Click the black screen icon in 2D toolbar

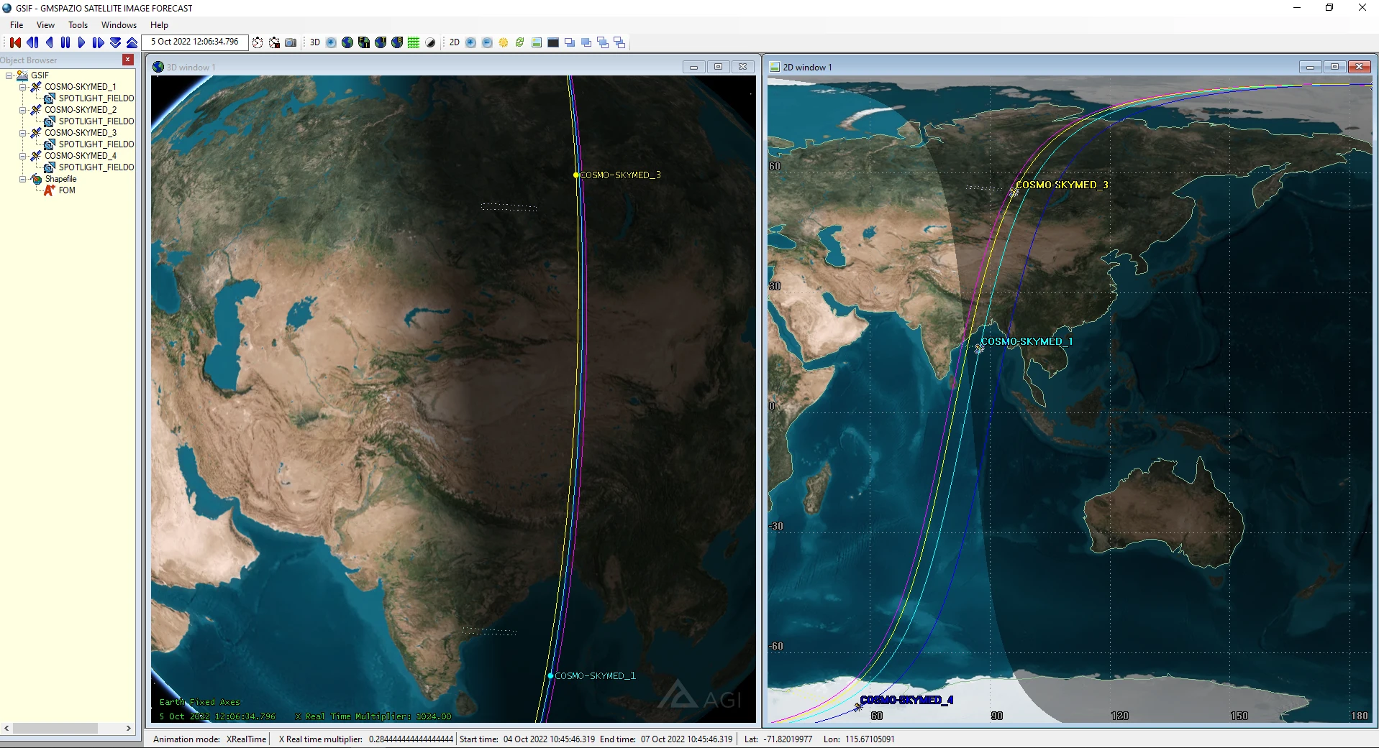pyautogui.click(x=553, y=42)
